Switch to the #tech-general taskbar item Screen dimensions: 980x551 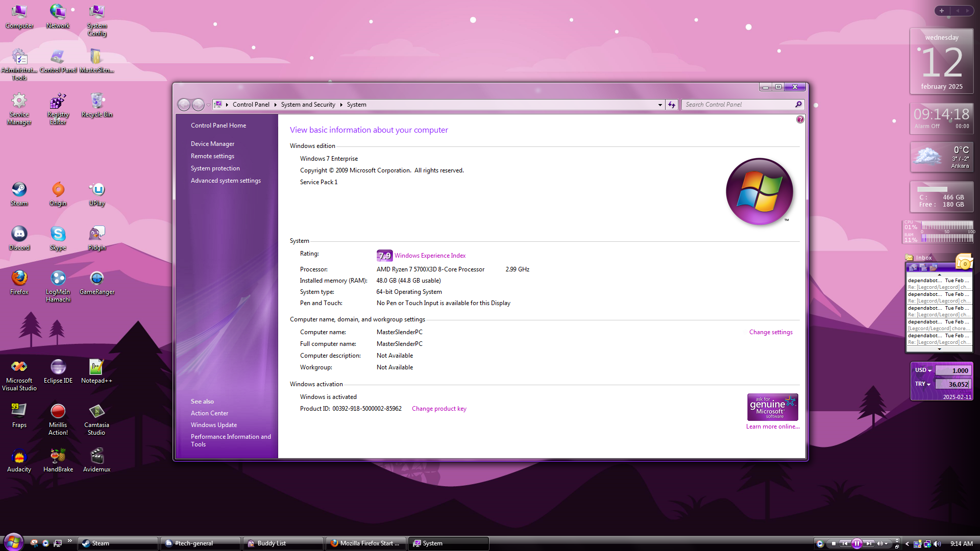point(201,543)
